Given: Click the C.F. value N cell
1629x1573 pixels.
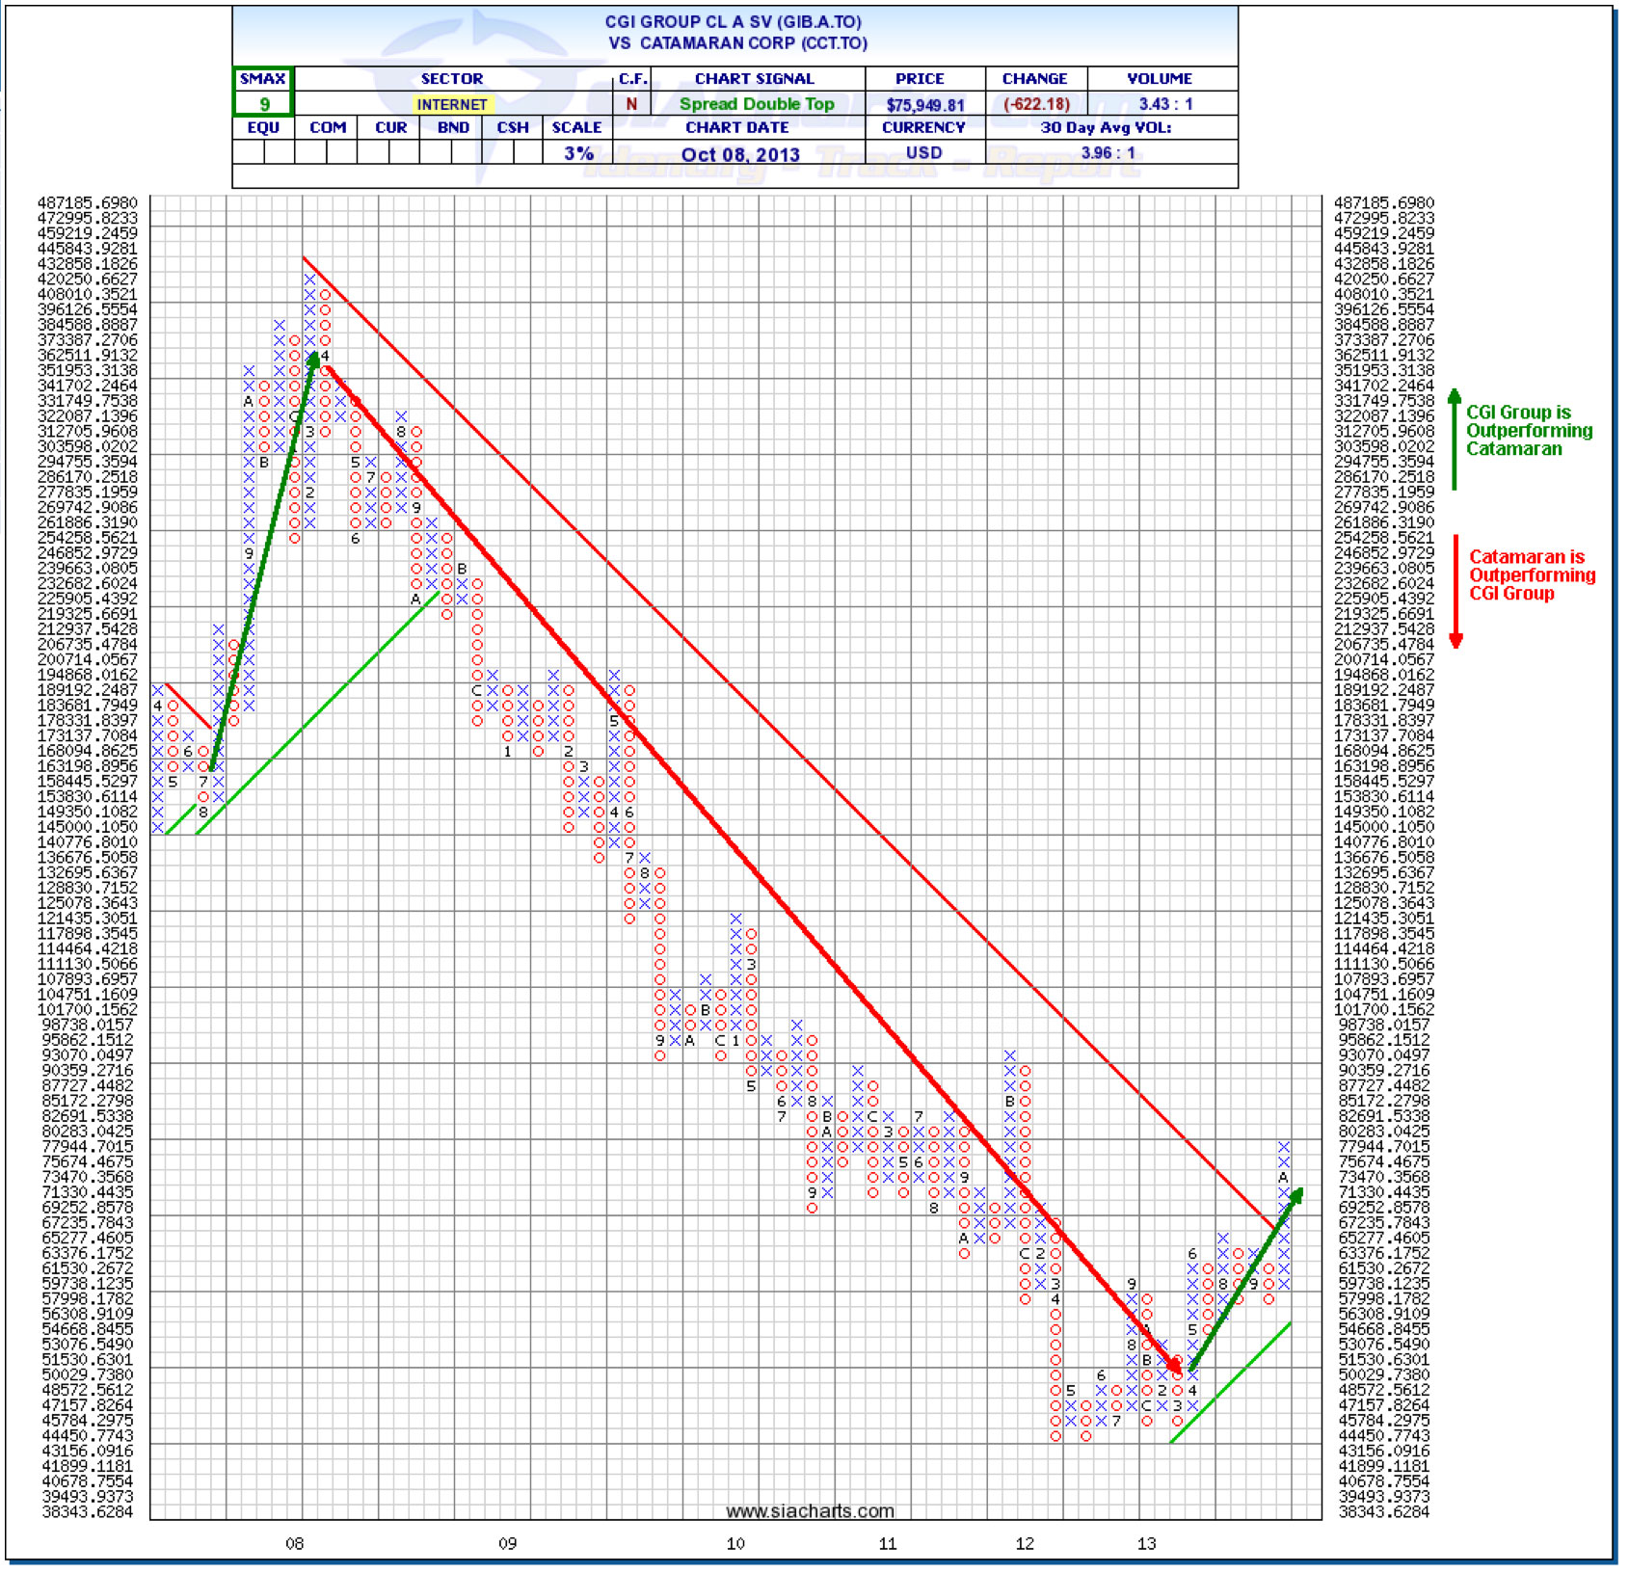Looking at the screenshot, I should pos(631,104).
